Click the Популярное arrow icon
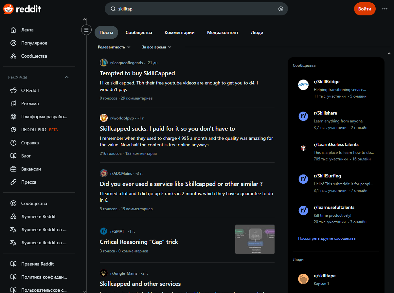The image size is (394, 293). pos(13,43)
